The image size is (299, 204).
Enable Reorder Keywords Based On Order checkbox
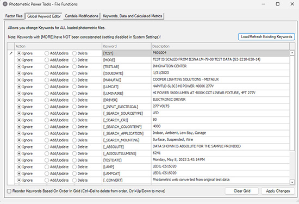[9, 191]
